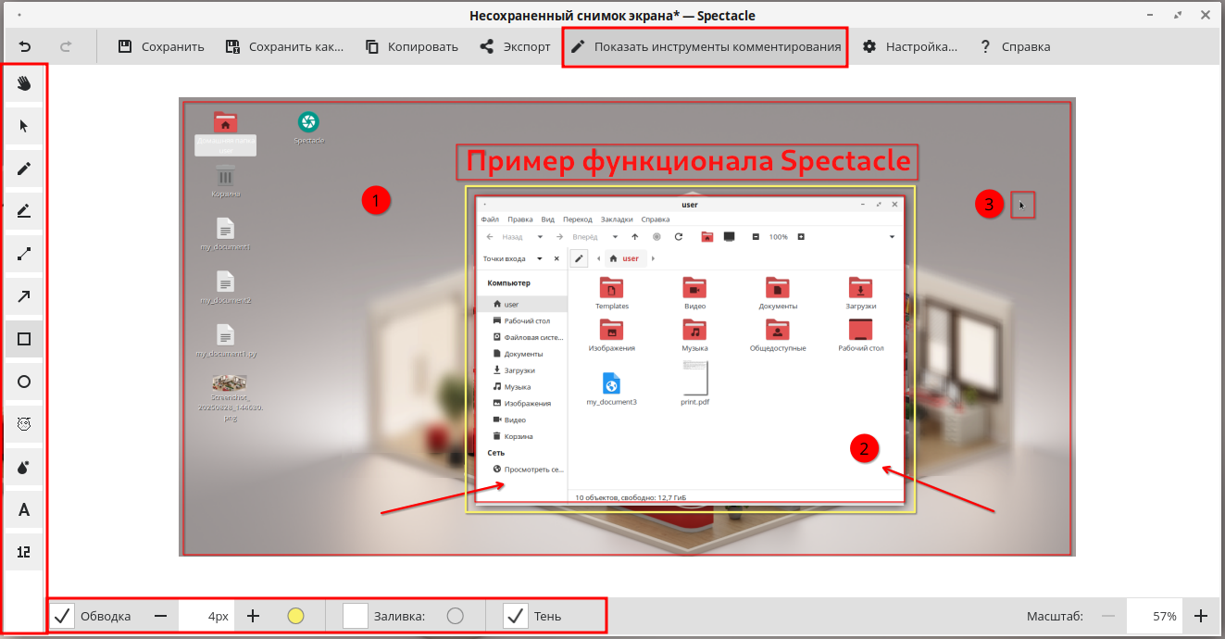Screen dimensions: 1225x639
Task: Select the number stamp tool
Action: coord(24,552)
